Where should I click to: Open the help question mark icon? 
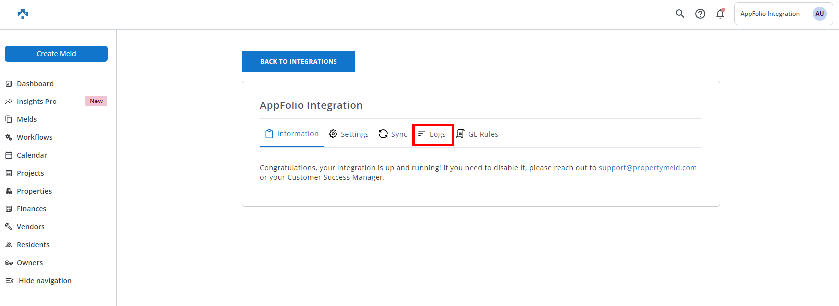point(700,14)
